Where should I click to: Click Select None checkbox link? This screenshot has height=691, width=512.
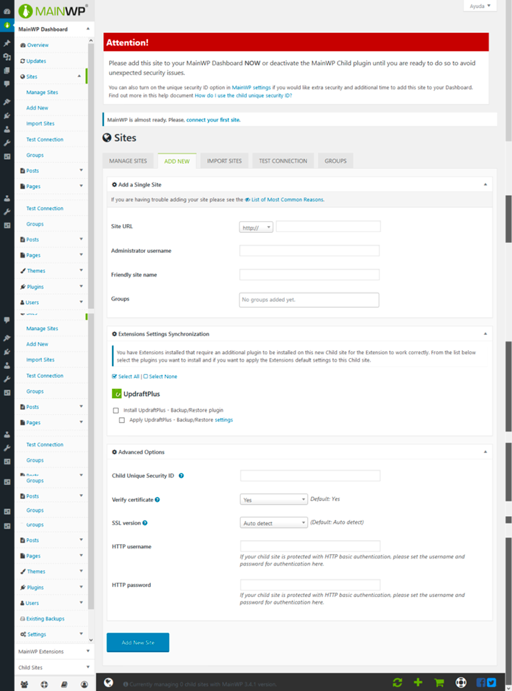coord(160,376)
